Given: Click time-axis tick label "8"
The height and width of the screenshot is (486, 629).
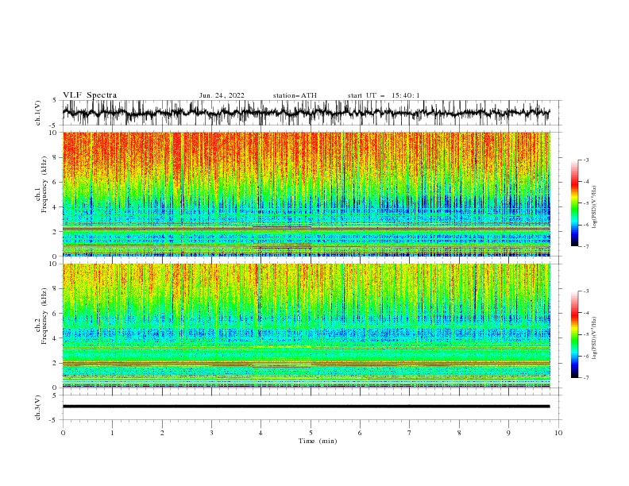Looking at the screenshot, I should pyautogui.click(x=459, y=433).
